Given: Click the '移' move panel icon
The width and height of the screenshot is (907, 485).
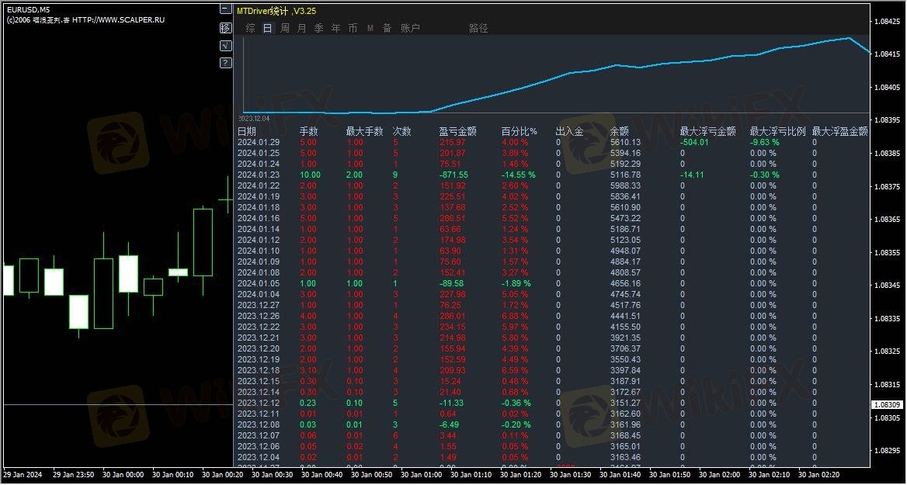Looking at the screenshot, I should tap(225, 27).
